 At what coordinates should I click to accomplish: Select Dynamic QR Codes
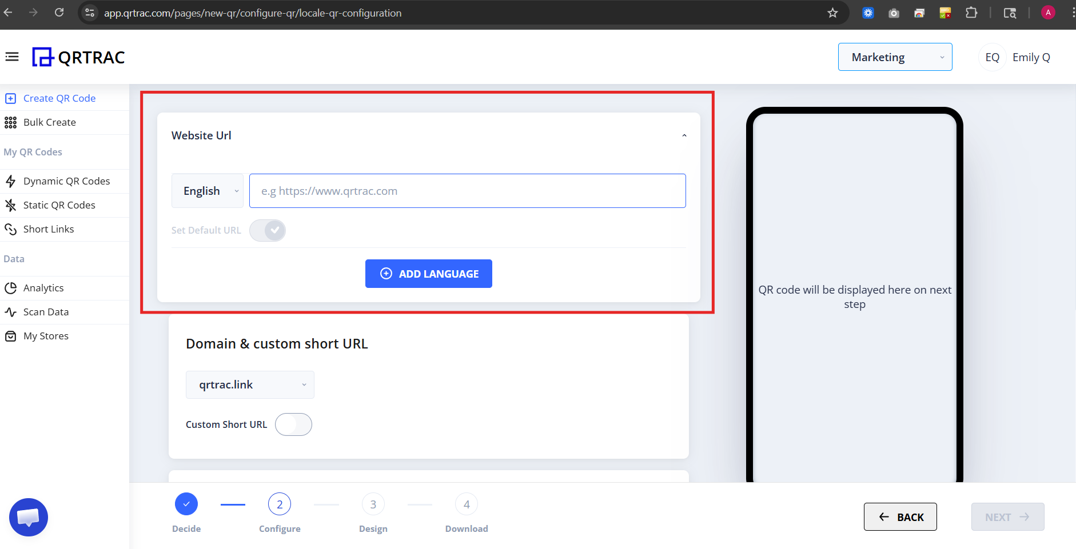pyautogui.click(x=66, y=181)
